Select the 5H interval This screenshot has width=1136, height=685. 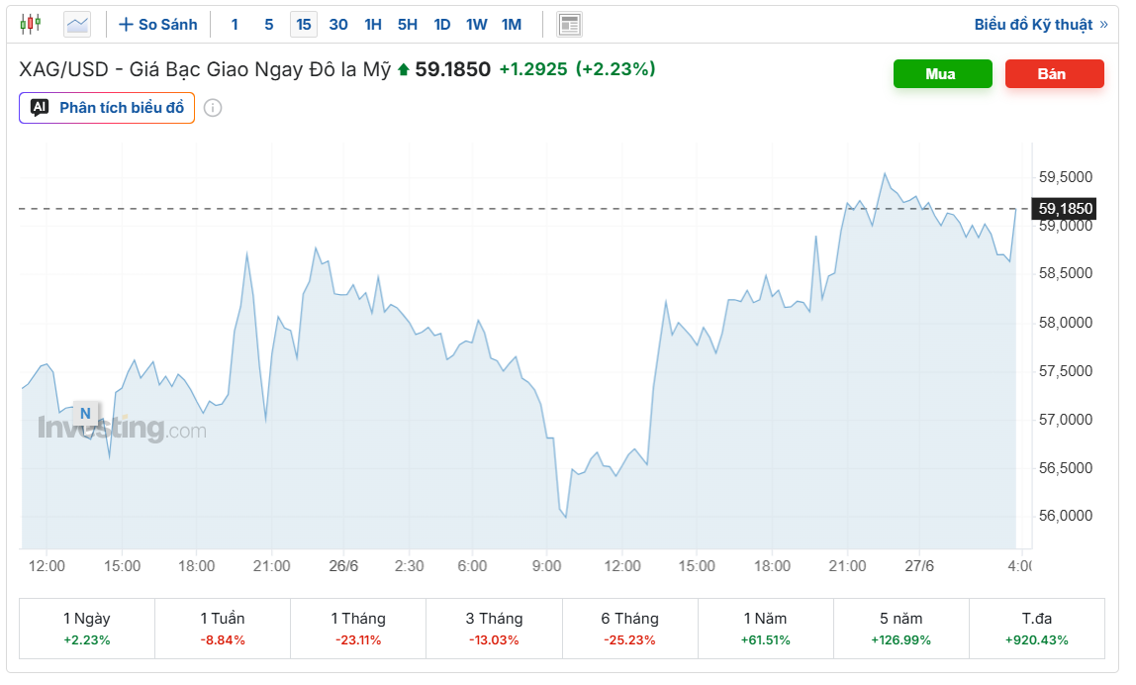408,25
